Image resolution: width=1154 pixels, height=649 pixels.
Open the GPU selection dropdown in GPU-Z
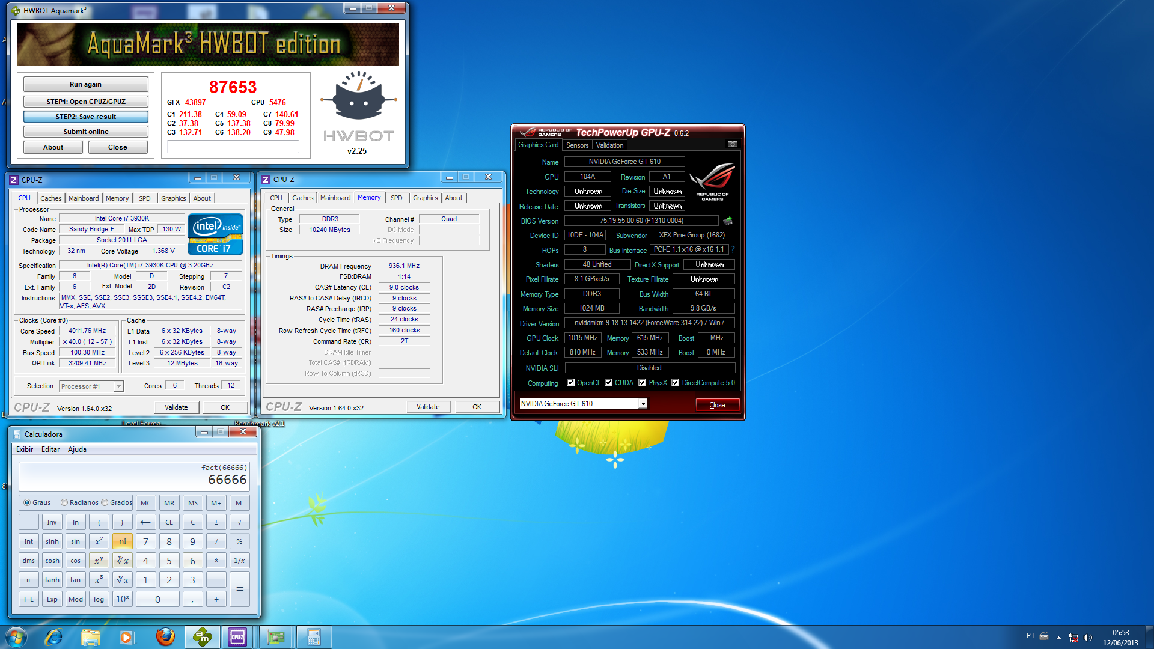coord(643,404)
